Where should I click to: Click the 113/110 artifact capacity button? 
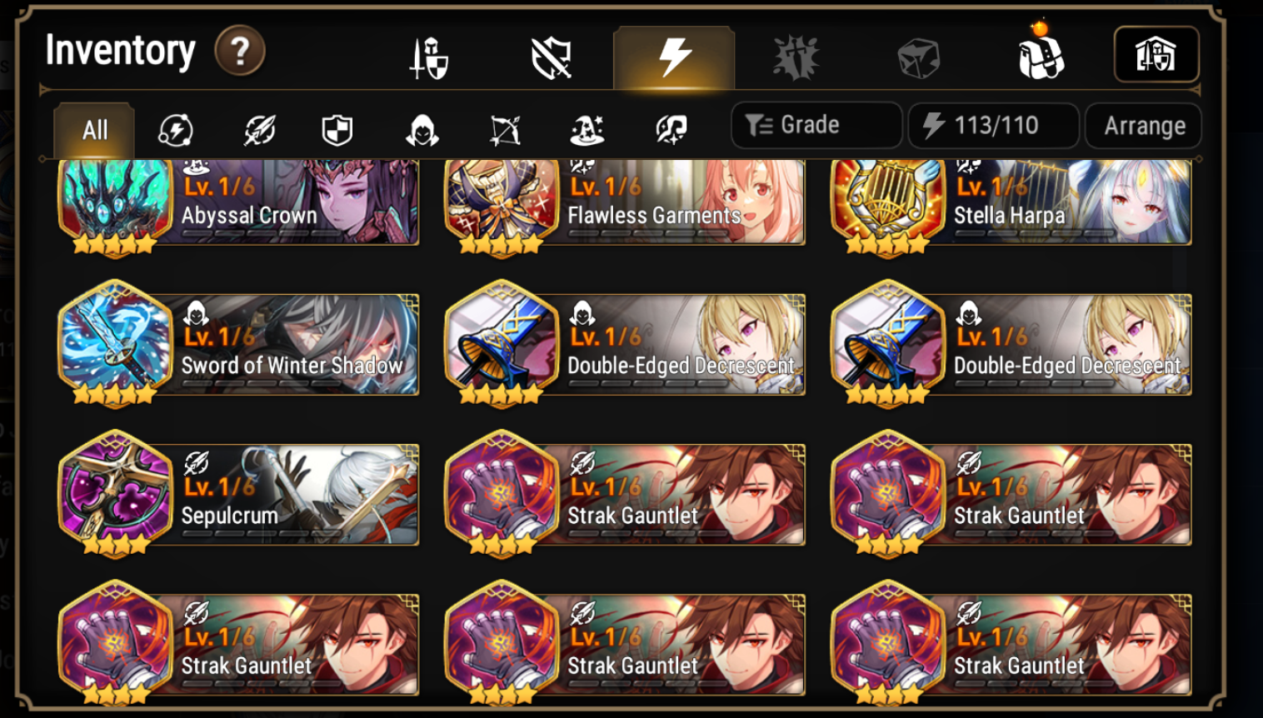(993, 125)
